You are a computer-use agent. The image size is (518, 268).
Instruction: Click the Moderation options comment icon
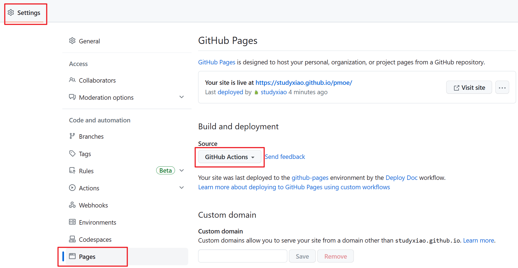tap(72, 97)
